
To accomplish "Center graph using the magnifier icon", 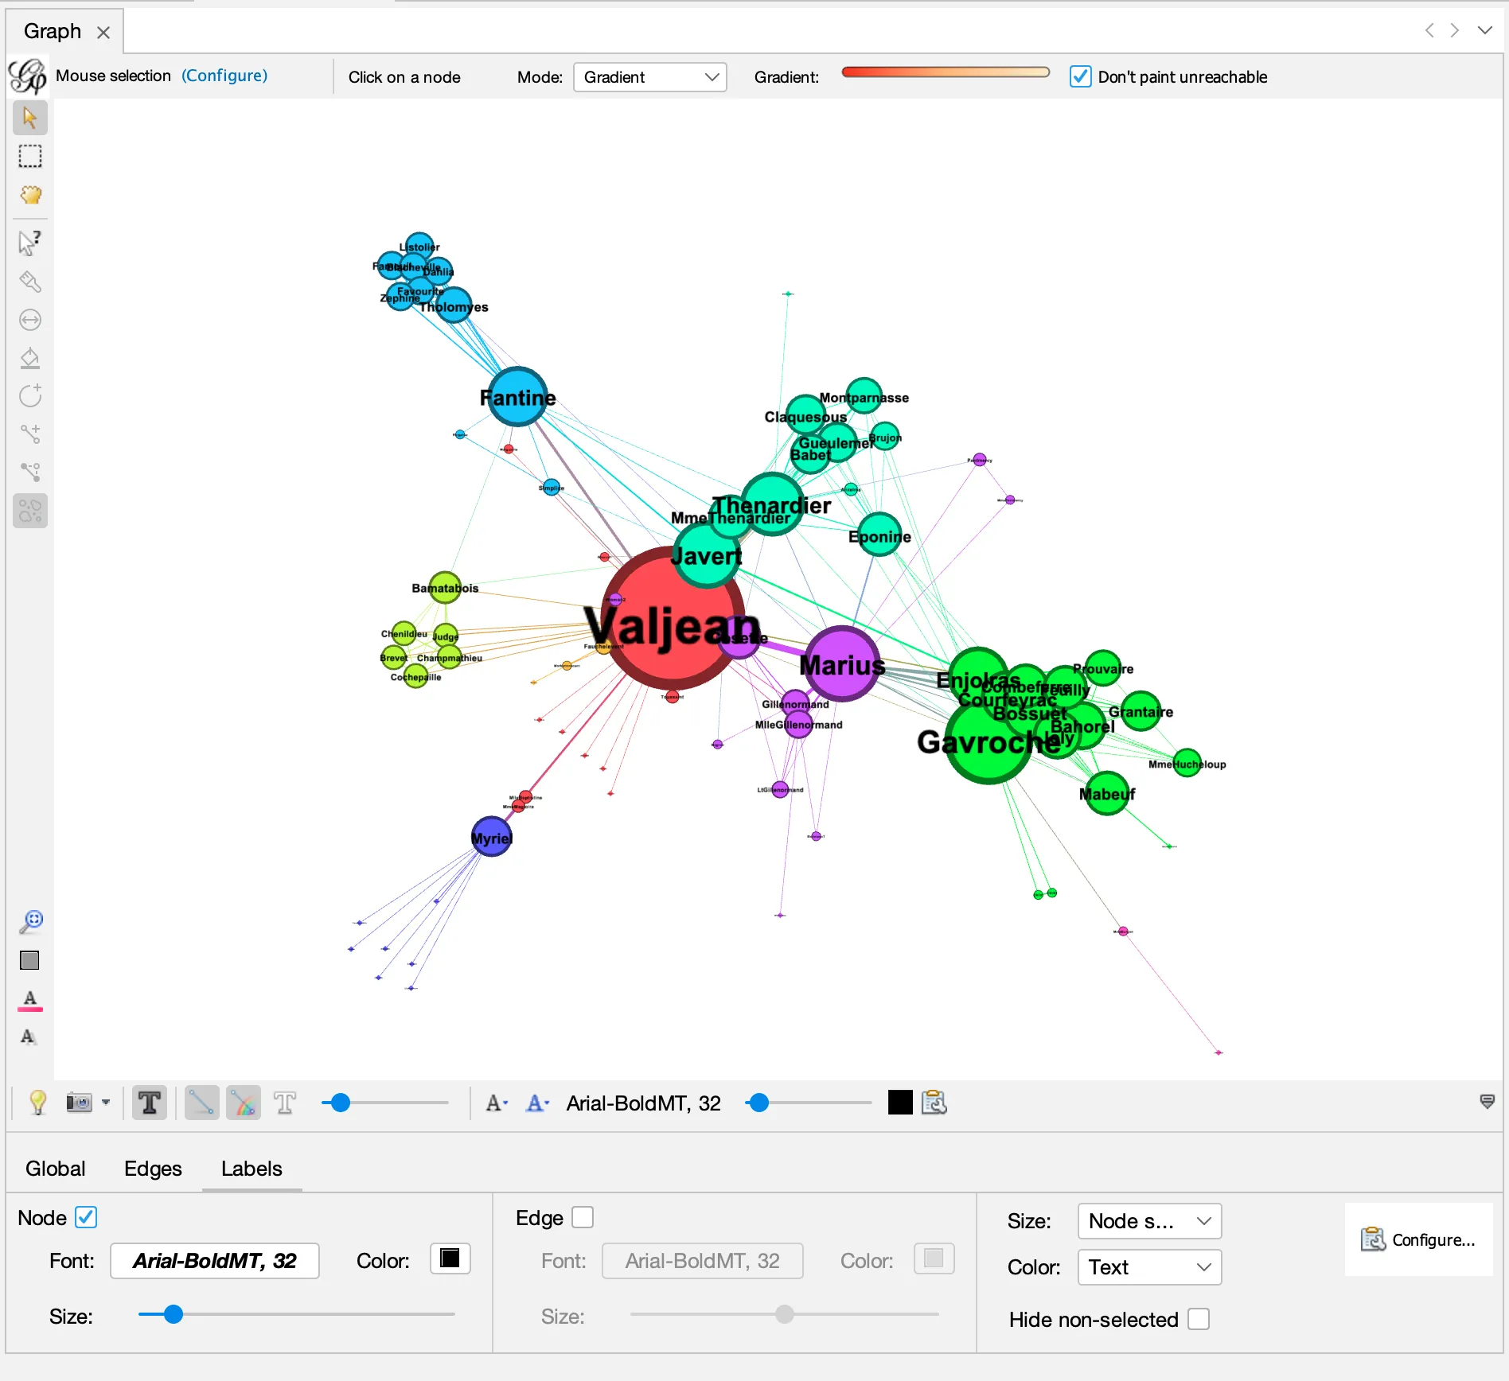I will pyautogui.click(x=30, y=921).
